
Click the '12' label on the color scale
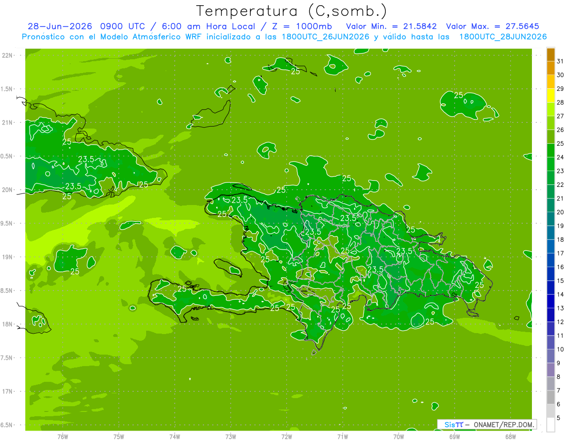point(560,322)
